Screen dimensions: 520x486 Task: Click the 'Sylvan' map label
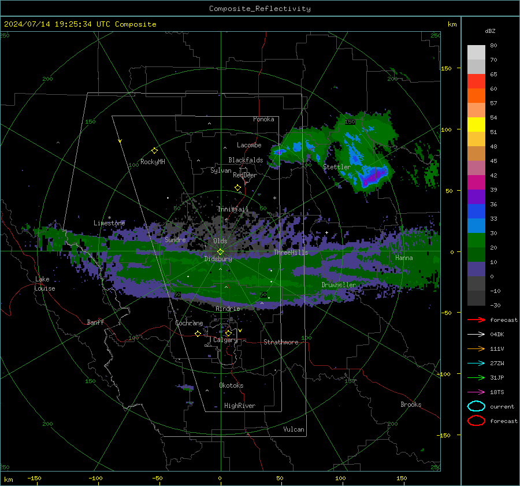pos(221,170)
